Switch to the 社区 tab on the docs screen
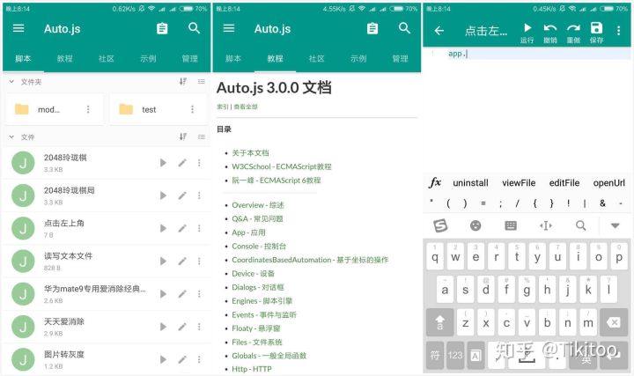Viewport: 634px width, 376px height. [317, 59]
